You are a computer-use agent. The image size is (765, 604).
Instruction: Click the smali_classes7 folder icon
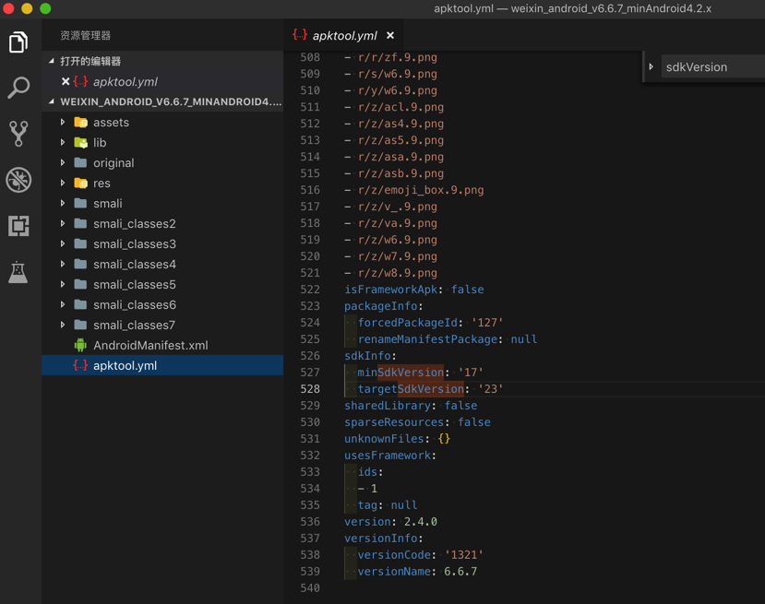pos(80,326)
